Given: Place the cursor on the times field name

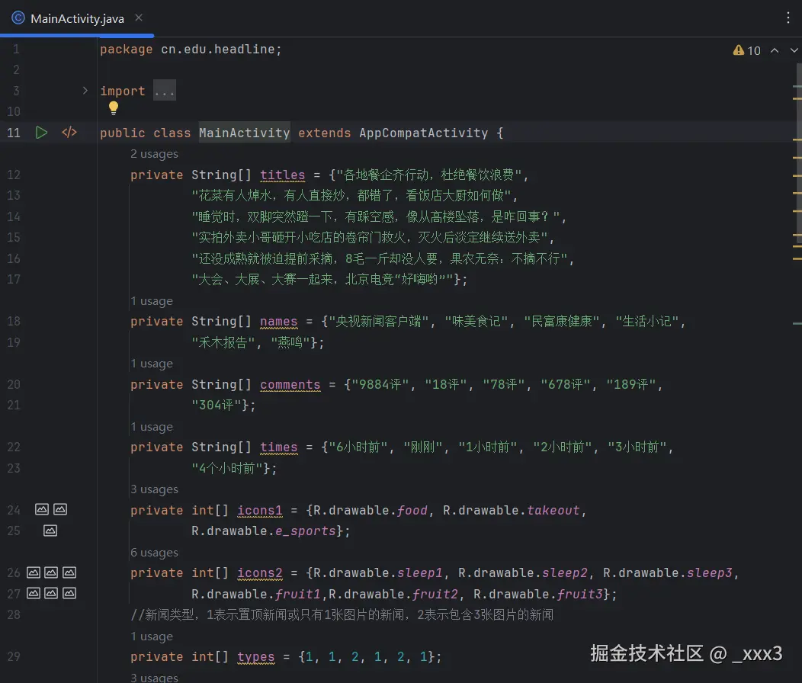Looking at the screenshot, I should coord(278,447).
